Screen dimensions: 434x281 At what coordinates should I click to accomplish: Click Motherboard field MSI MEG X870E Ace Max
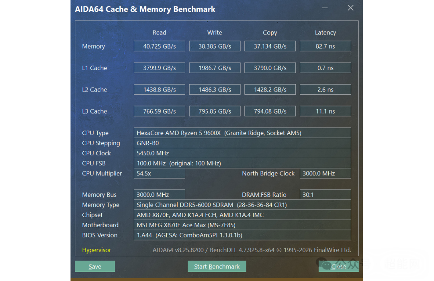pyautogui.click(x=242, y=225)
